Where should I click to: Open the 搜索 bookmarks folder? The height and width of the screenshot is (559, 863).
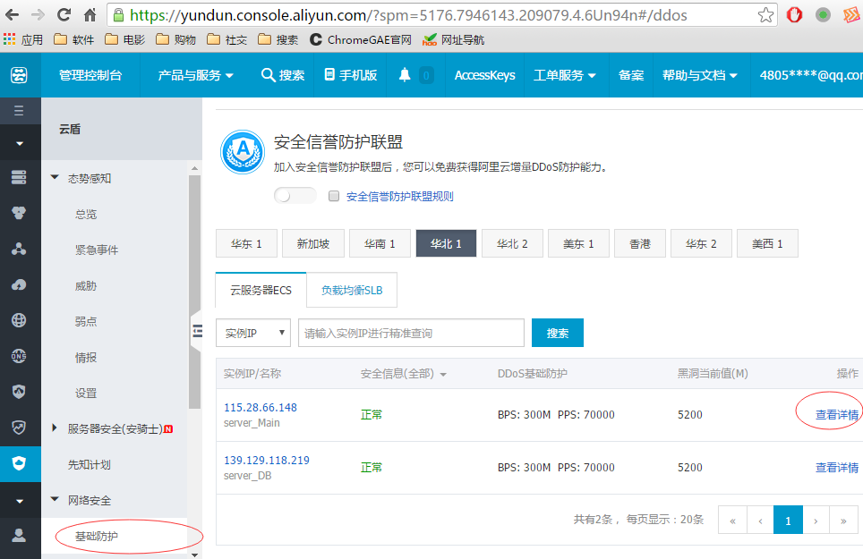coord(278,39)
